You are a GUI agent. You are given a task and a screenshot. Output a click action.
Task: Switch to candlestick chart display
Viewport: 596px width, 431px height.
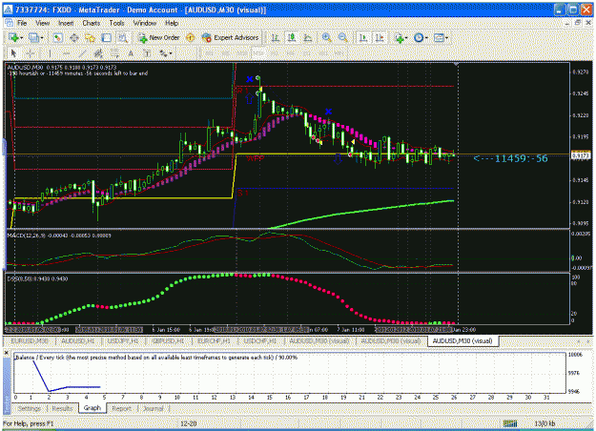pyautogui.click(x=292, y=37)
